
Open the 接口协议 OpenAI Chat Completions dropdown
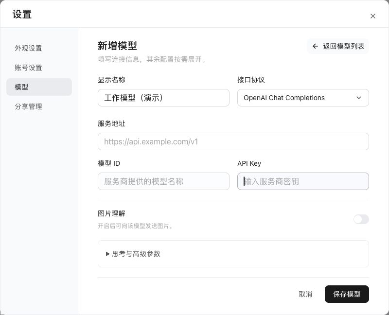303,98
